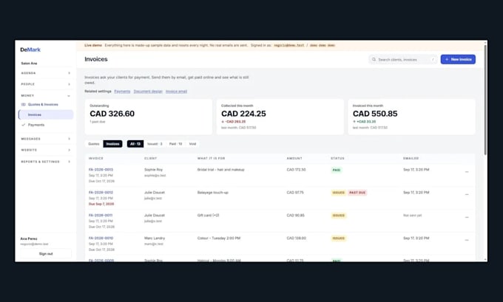Click the New invoice button
503x302 pixels.
pyautogui.click(x=458, y=59)
